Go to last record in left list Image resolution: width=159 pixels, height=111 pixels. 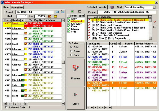click(x=26, y=104)
